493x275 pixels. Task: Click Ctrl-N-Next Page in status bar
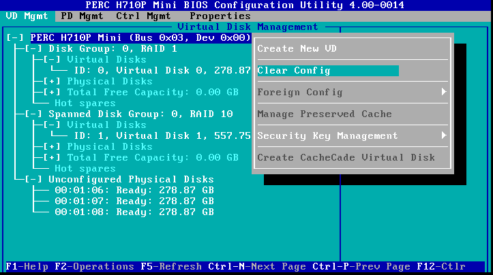point(257,267)
